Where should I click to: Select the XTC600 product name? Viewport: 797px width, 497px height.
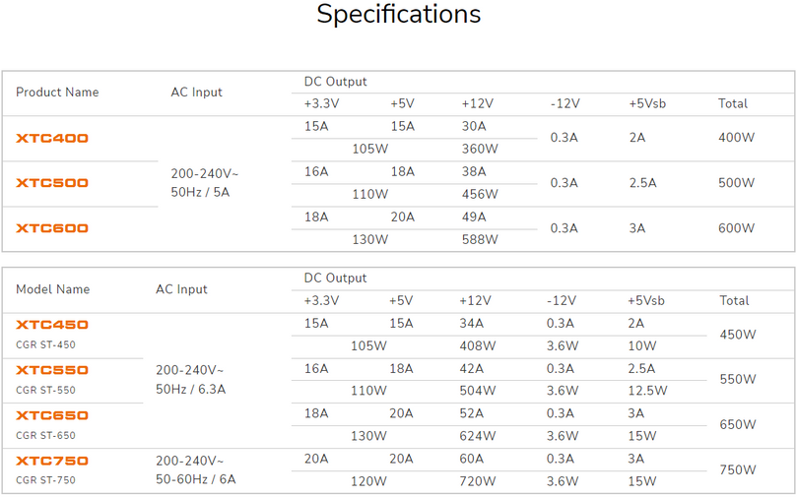tap(52, 228)
